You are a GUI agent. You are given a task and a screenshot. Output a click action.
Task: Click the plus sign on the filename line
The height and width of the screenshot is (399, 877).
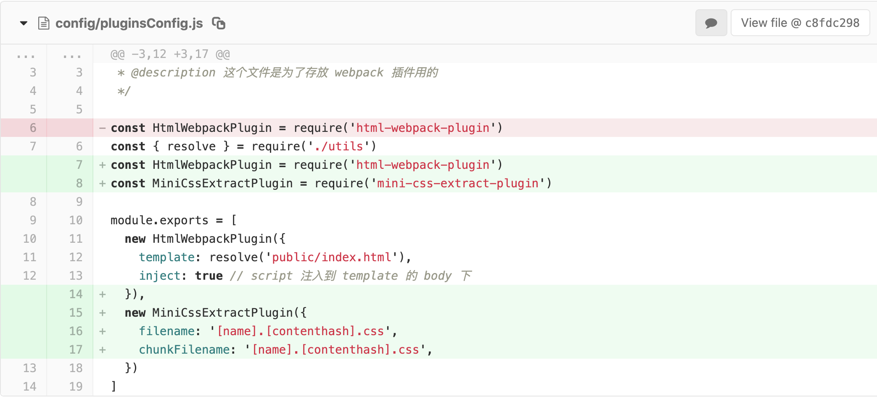point(102,331)
